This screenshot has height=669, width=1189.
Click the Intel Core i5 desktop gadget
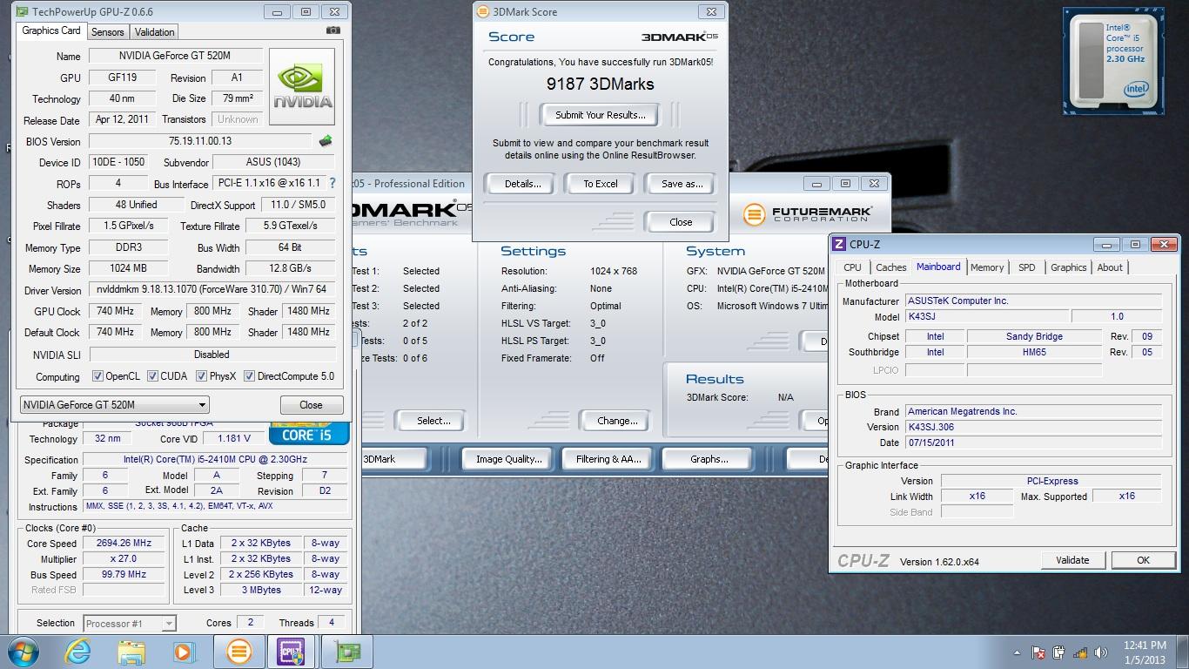(1112, 61)
